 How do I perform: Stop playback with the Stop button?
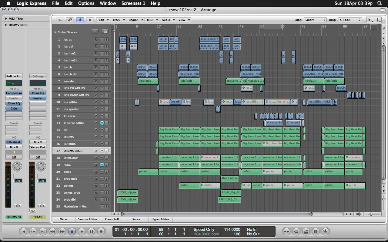(72, 232)
